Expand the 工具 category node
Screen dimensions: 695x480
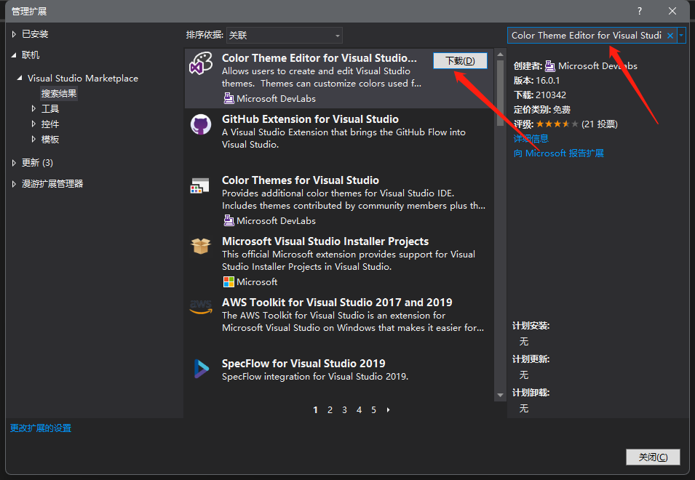click(x=33, y=108)
